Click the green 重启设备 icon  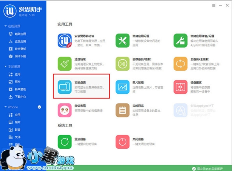click(64, 142)
